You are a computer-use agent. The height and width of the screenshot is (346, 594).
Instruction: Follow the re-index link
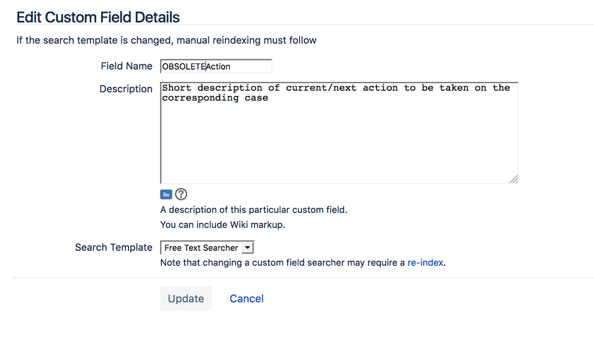coord(425,262)
